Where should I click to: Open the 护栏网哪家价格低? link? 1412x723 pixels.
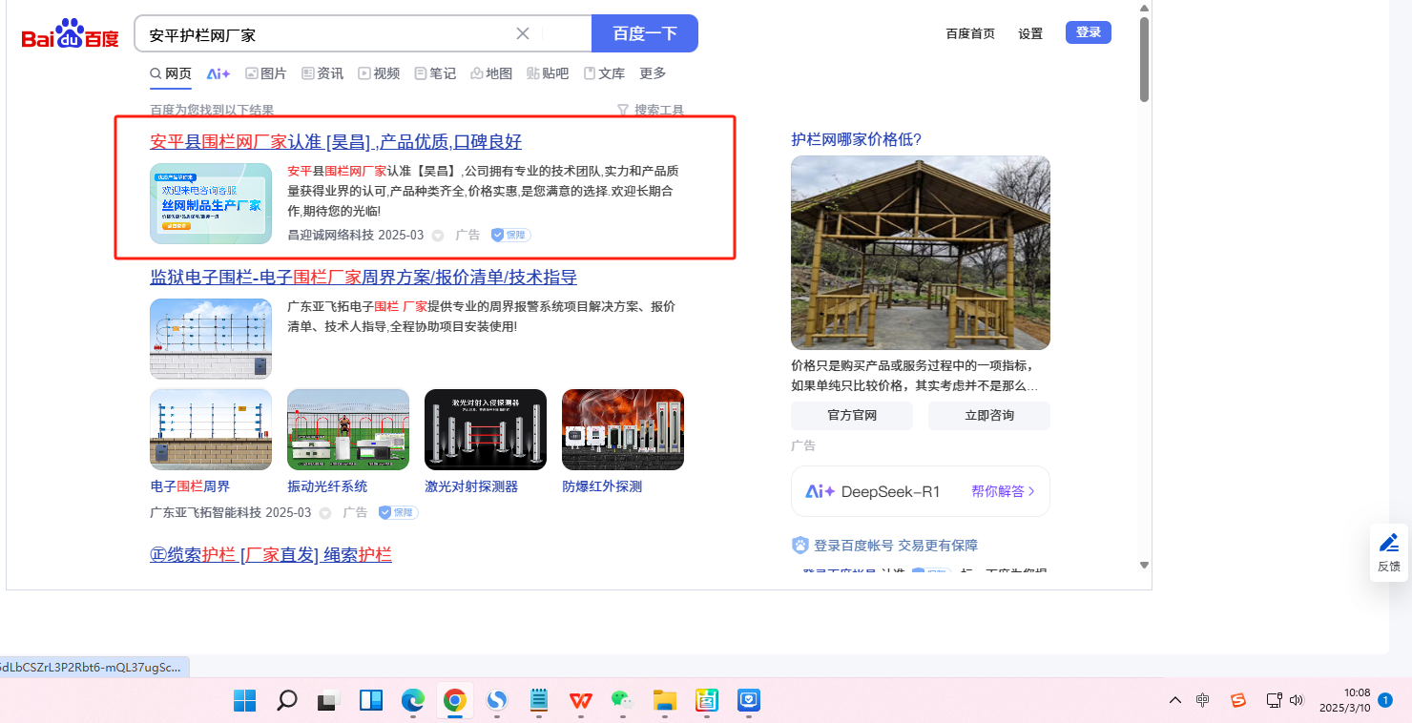click(x=857, y=140)
